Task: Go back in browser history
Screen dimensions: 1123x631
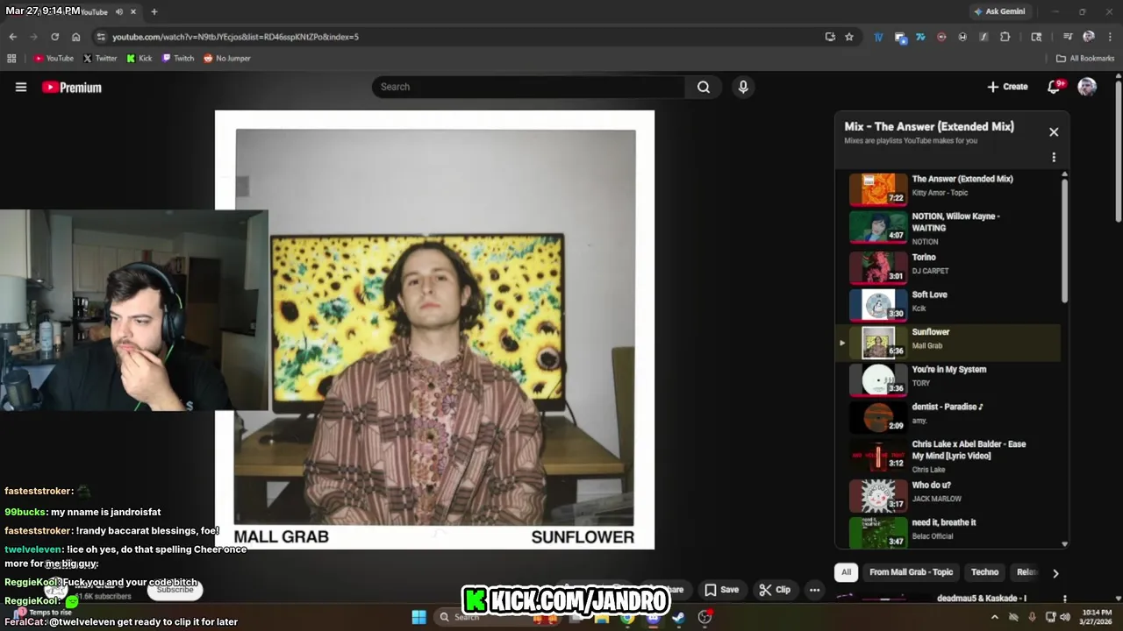Action: 12,37
